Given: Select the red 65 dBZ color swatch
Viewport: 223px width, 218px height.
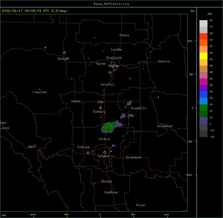Looking at the screenshot, I should coord(203,36).
